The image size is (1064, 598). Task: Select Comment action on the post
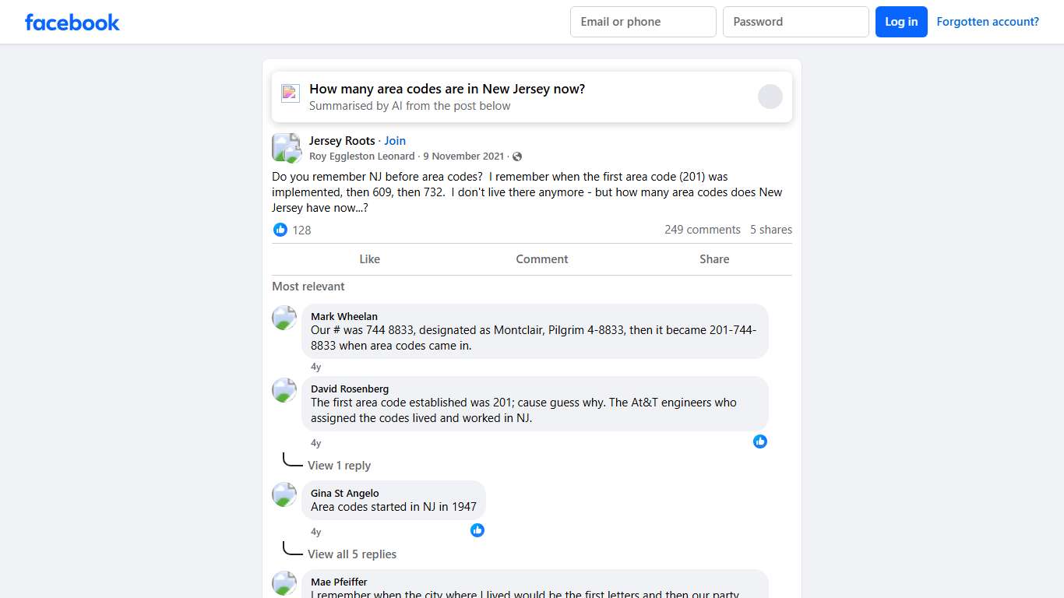pos(542,259)
